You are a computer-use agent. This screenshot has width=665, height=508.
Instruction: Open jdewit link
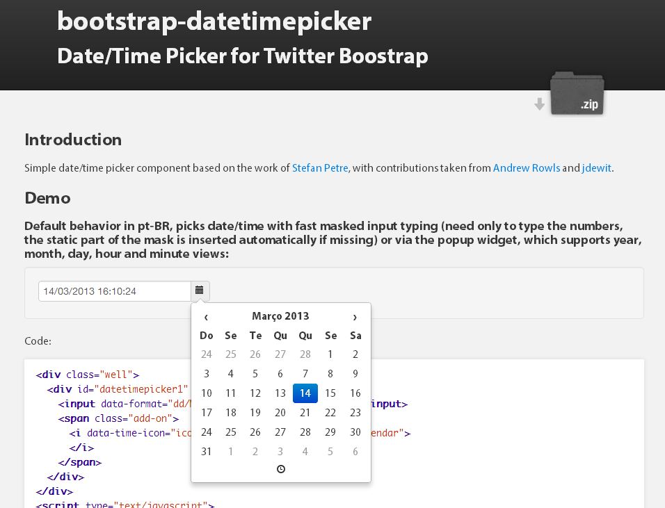tap(597, 167)
